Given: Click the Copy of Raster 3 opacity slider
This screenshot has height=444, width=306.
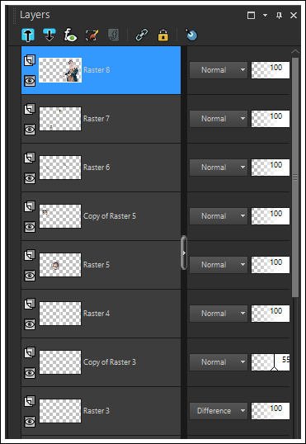Looking at the screenshot, I should [271, 362].
